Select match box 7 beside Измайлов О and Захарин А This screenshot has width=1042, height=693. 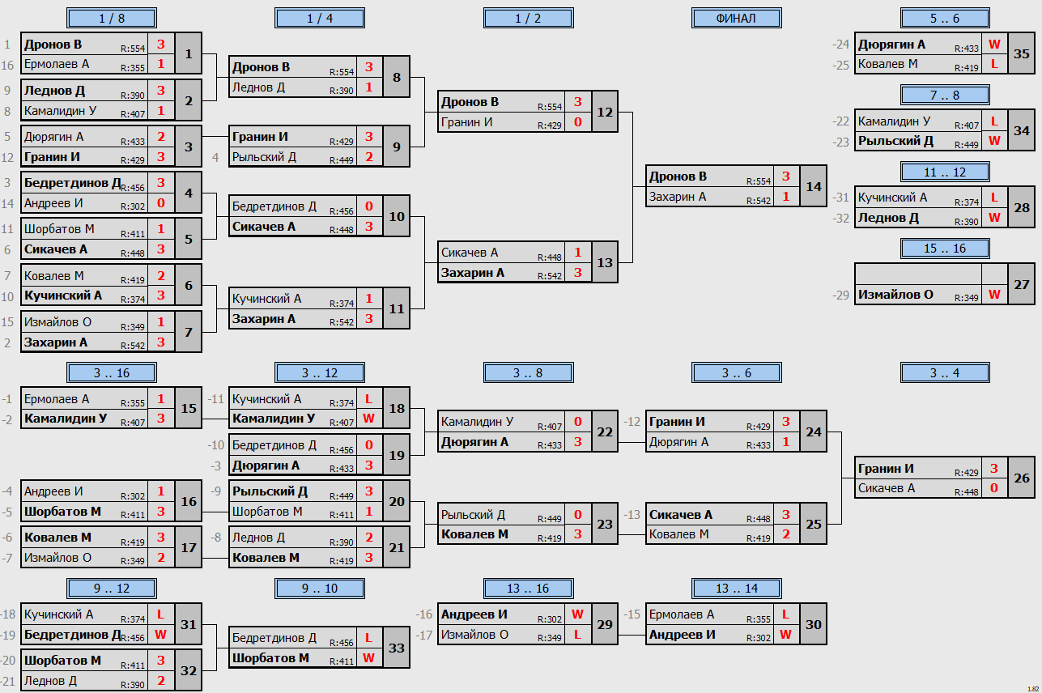point(188,332)
